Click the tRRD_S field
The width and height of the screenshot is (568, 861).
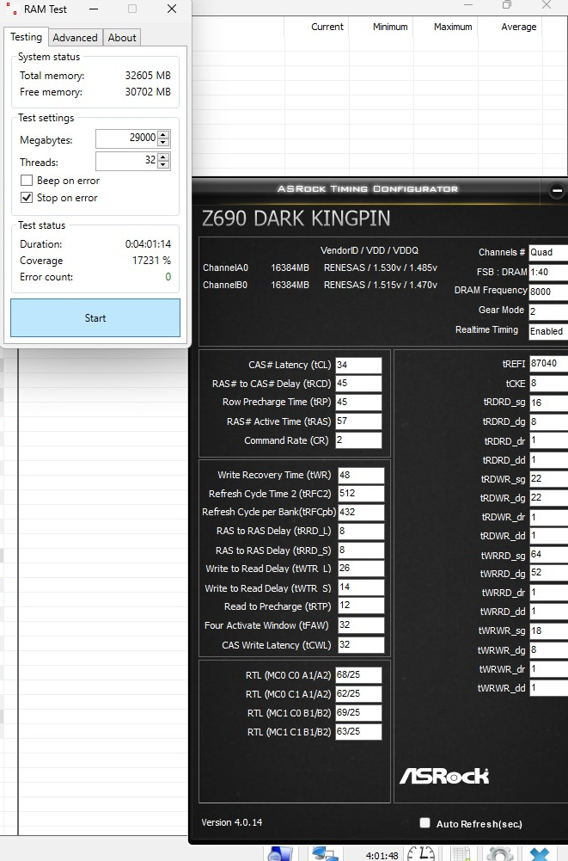tap(361, 550)
